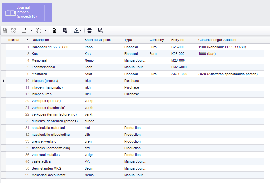Click the Delete trash can icon
The height and width of the screenshot is (183, 270).
point(54,30)
